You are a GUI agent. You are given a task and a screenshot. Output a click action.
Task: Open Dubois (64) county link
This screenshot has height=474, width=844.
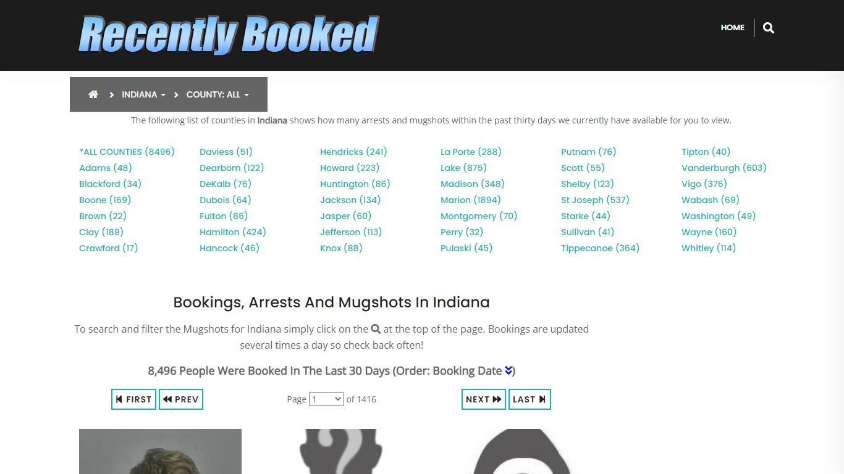tap(226, 200)
